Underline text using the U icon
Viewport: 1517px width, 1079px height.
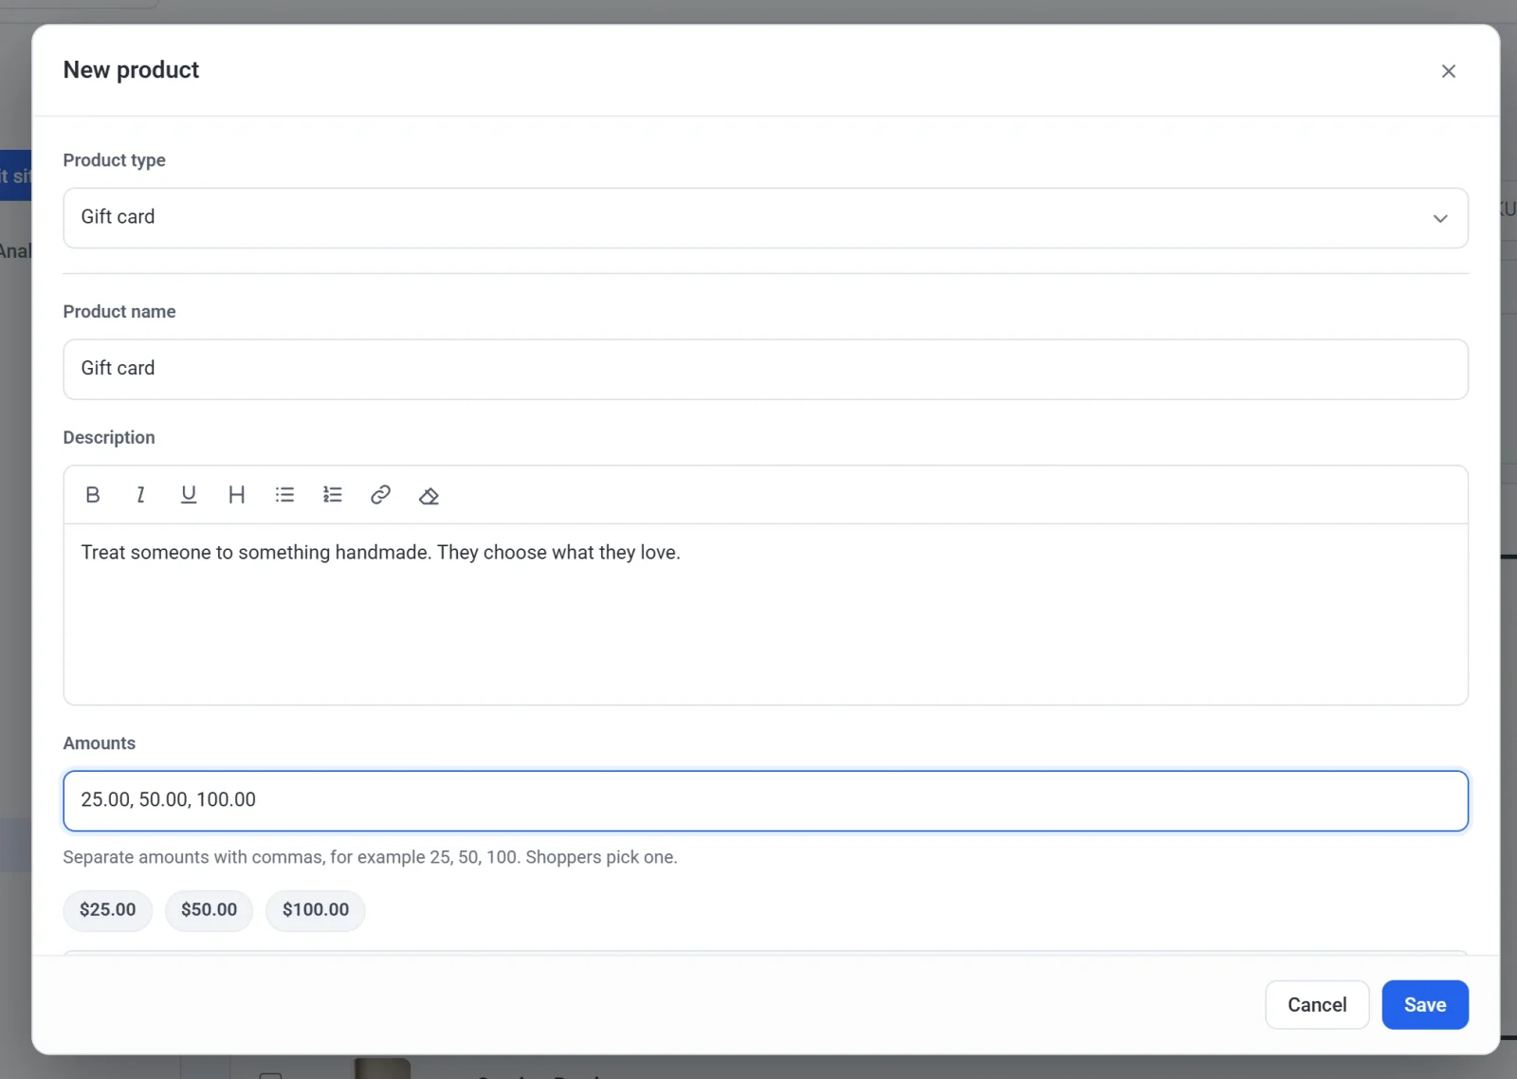pyautogui.click(x=189, y=495)
